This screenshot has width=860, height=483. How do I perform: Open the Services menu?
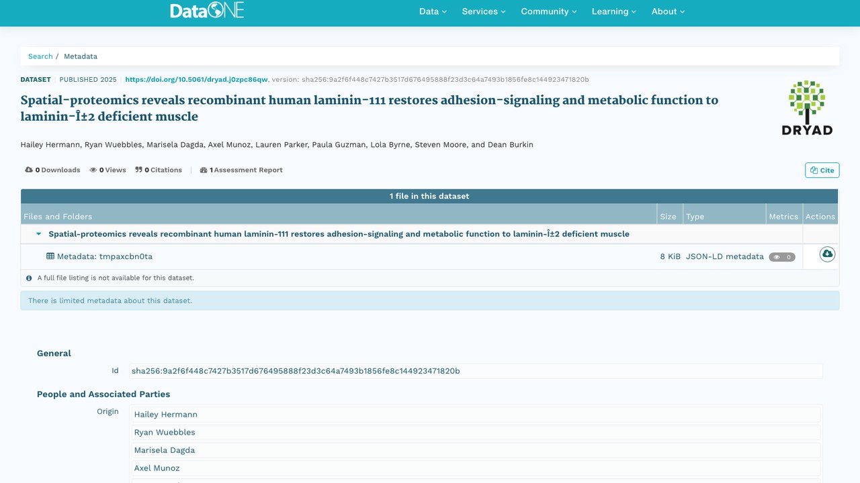[x=484, y=11]
